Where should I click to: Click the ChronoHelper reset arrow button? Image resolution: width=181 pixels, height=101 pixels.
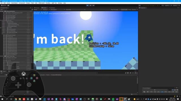144,92
